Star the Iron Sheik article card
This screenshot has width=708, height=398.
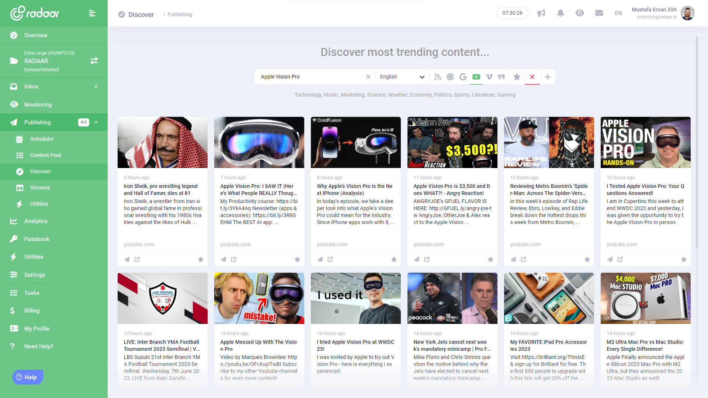pyautogui.click(x=201, y=259)
